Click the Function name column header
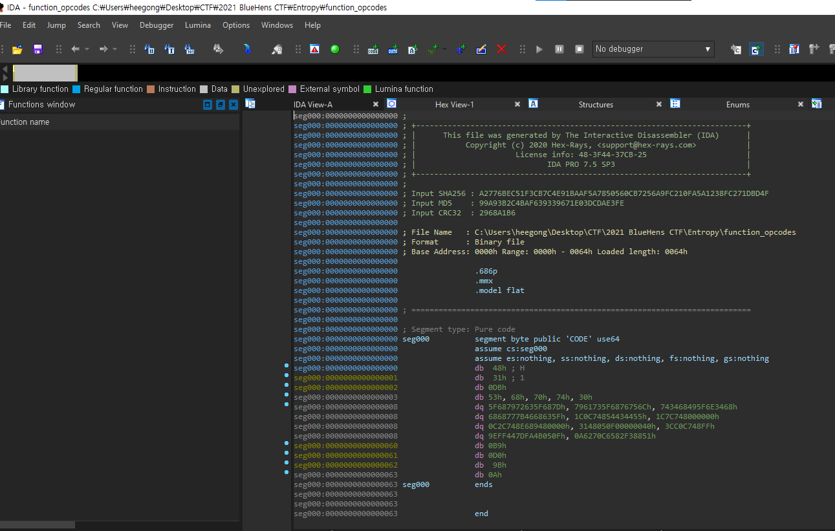The height and width of the screenshot is (531, 835). 25,122
